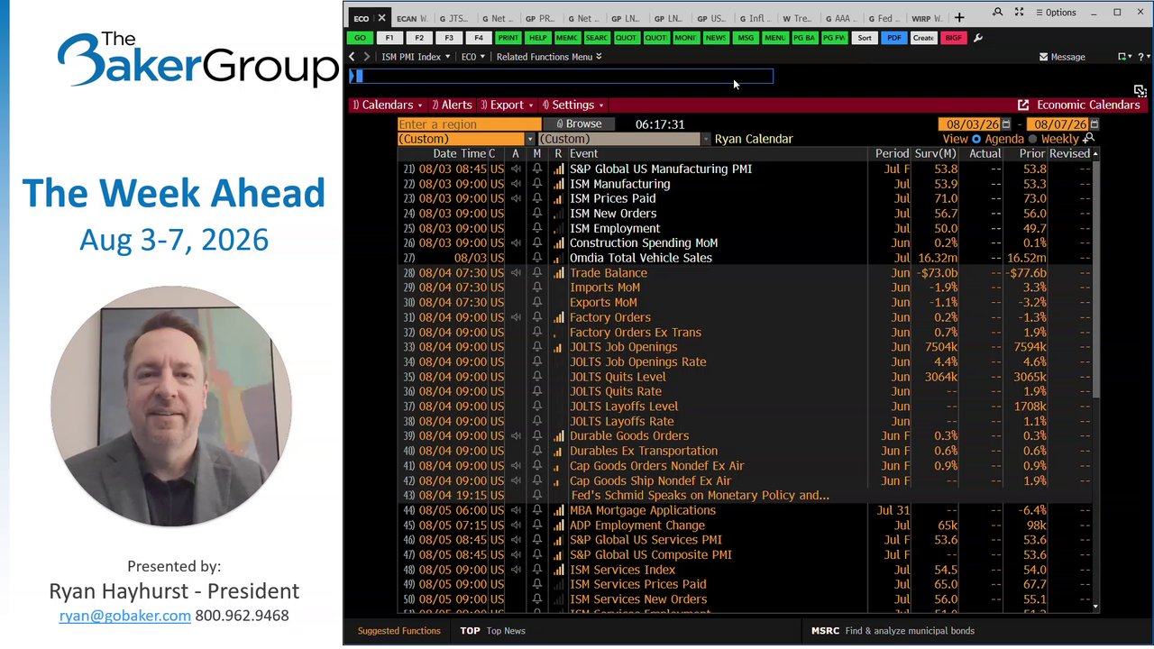The image size is (1154, 649).
Task: Select the Agenda view radio button
Action: click(976, 139)
